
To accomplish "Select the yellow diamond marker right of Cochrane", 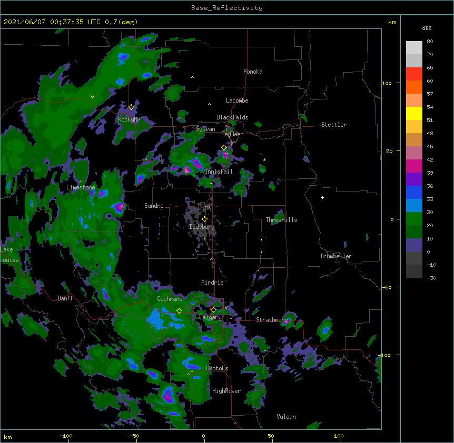I will (179, 310).
